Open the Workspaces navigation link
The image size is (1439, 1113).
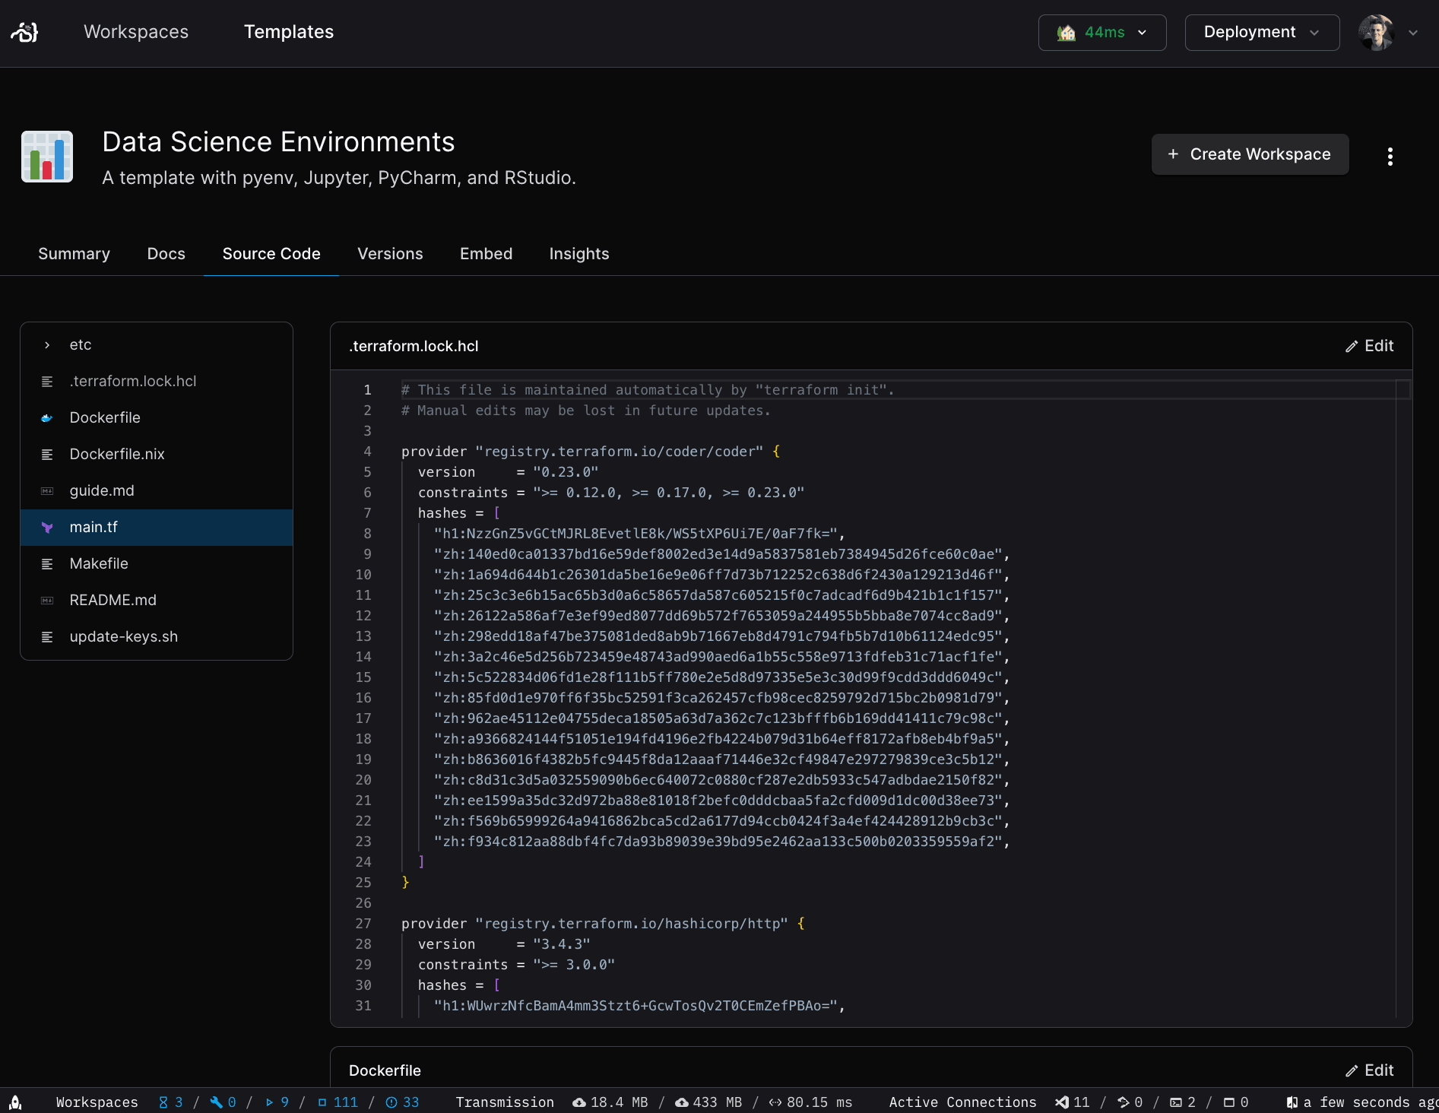point(136,32)
